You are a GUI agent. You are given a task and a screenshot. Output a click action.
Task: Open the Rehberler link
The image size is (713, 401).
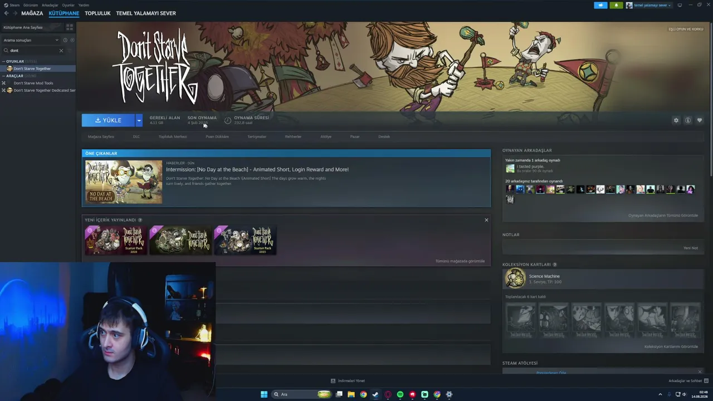click(x=293, y=136)
